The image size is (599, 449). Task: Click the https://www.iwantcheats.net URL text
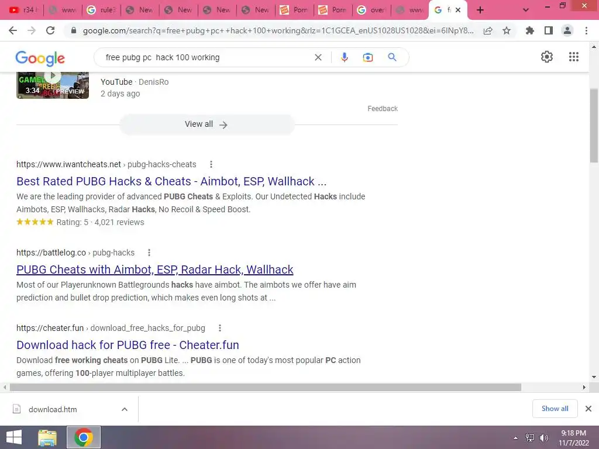(x=69, y=164)
